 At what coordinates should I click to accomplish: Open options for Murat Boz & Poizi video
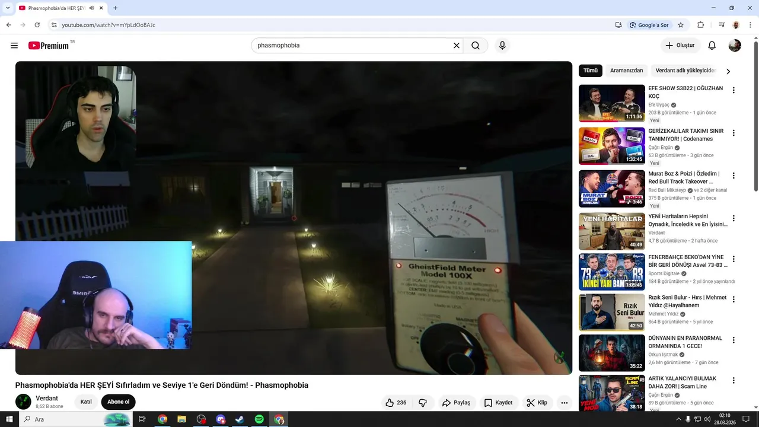click(734, 176)
